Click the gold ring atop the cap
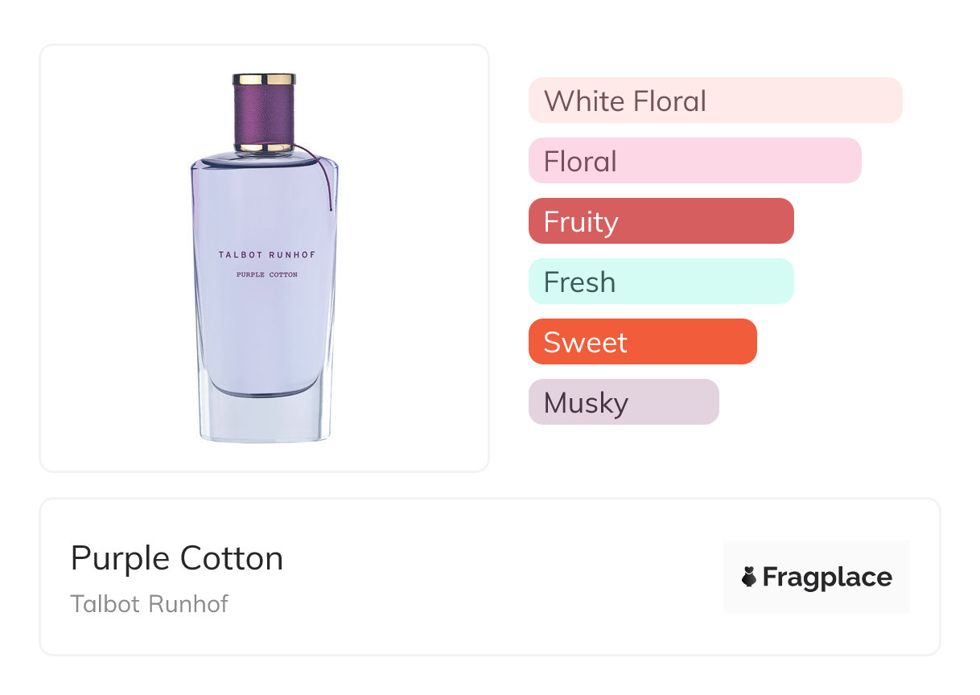 pyautogui.click(x=264, y=79)
